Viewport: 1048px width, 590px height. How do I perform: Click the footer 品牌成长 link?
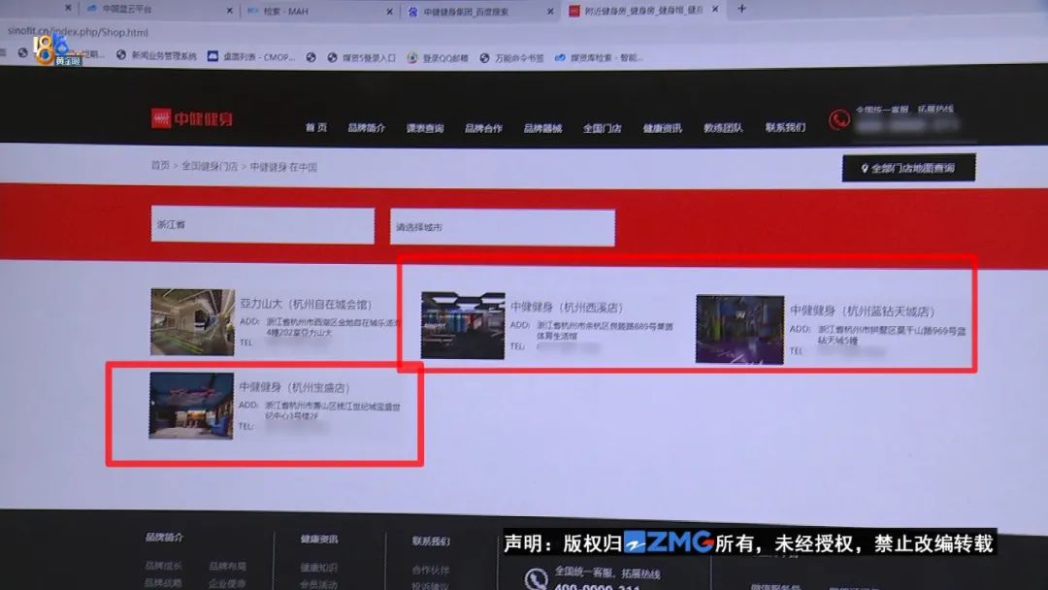(x=163, y=566)
